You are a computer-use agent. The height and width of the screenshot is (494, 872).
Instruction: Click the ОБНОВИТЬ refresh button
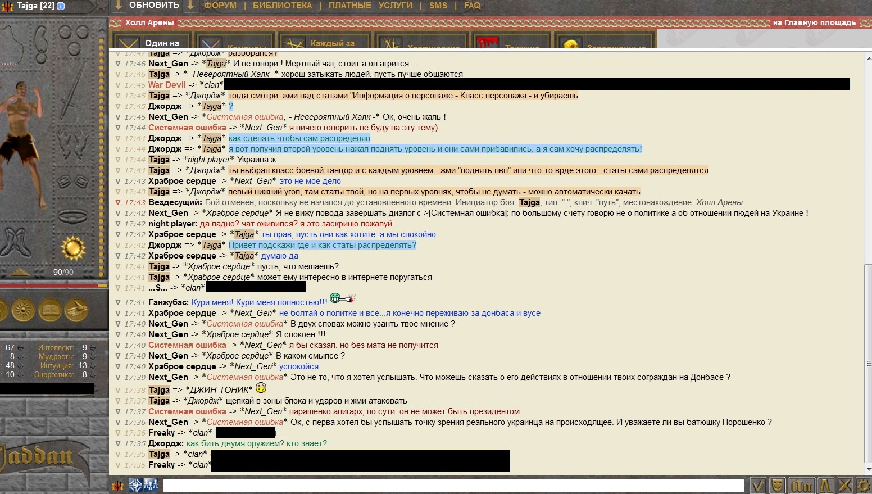pyautogui.click(x=154, y=5)
